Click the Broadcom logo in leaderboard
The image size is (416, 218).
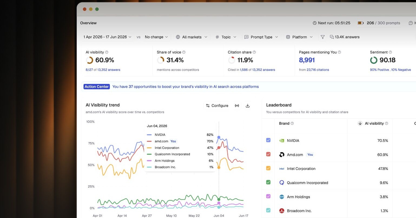282,211
